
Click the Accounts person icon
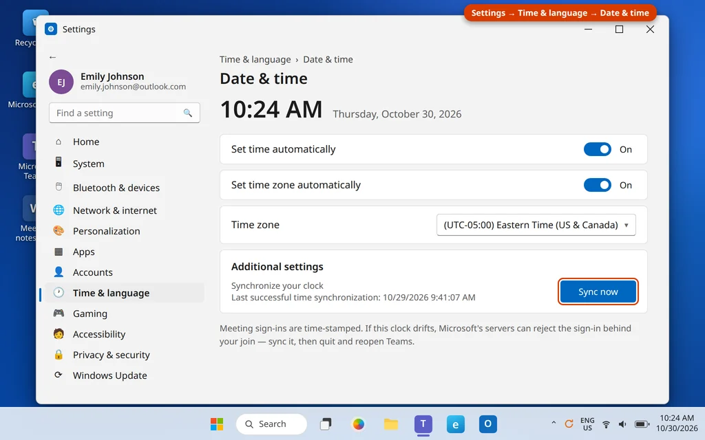[x=59, y=272]
